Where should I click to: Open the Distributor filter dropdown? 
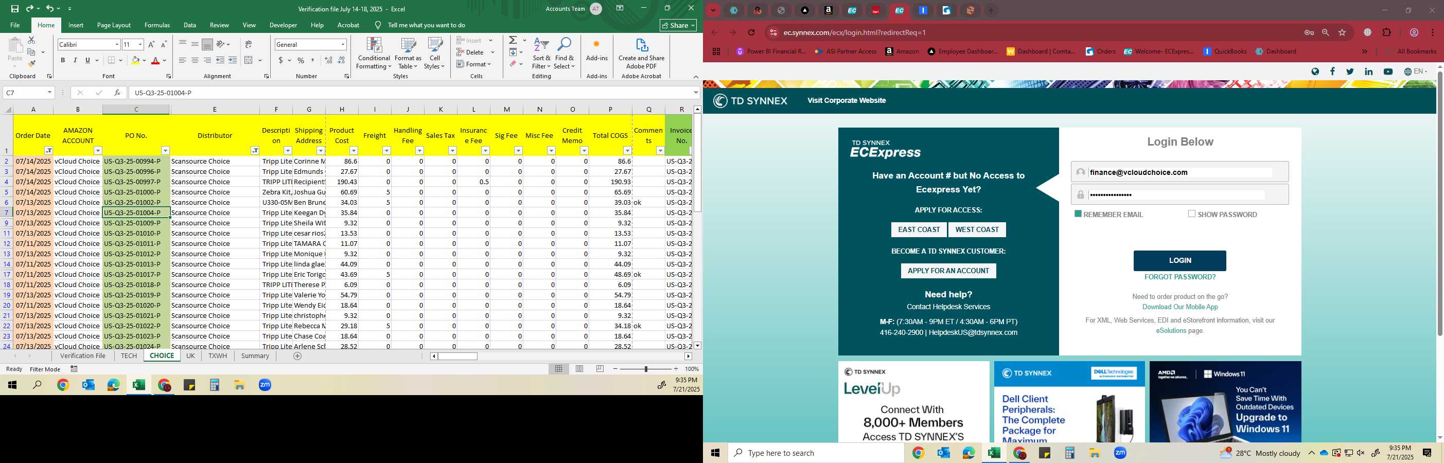(x=255, y=150)
